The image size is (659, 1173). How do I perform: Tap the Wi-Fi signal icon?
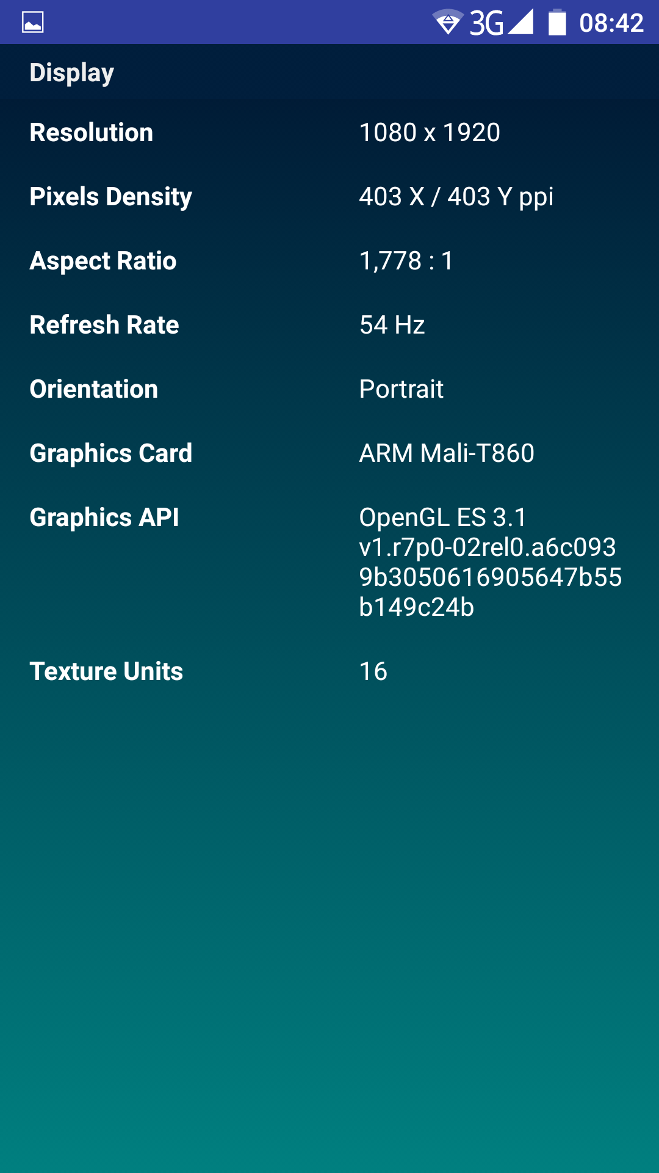[447, 23]
